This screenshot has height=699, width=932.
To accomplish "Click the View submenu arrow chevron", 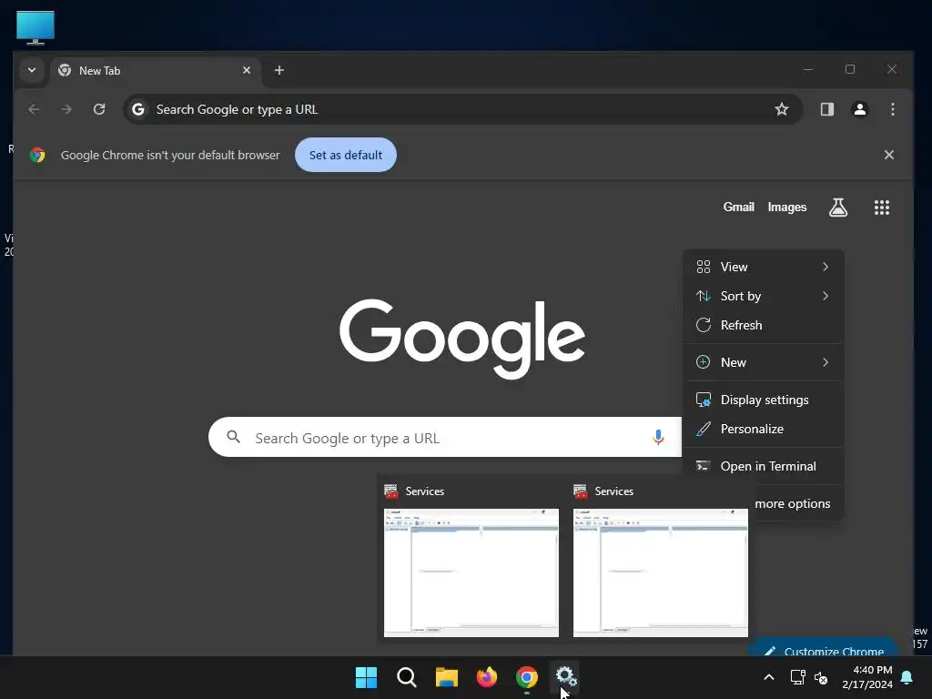I will [x=826, y=267].
